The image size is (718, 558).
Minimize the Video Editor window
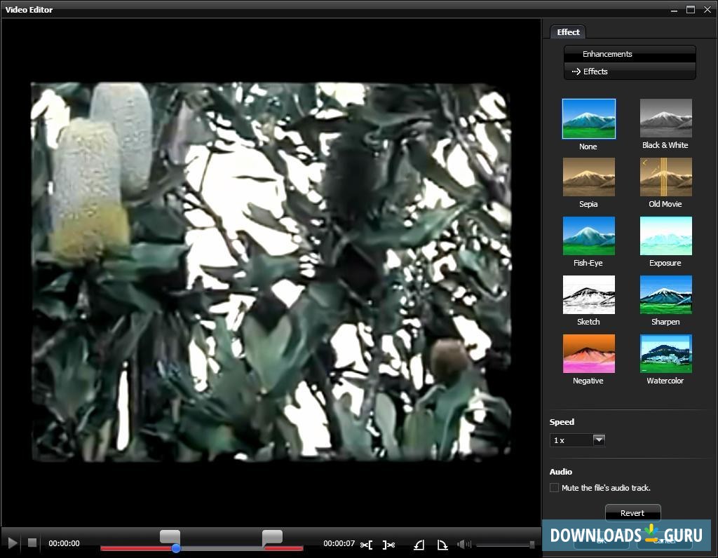[x=674, y=10]
